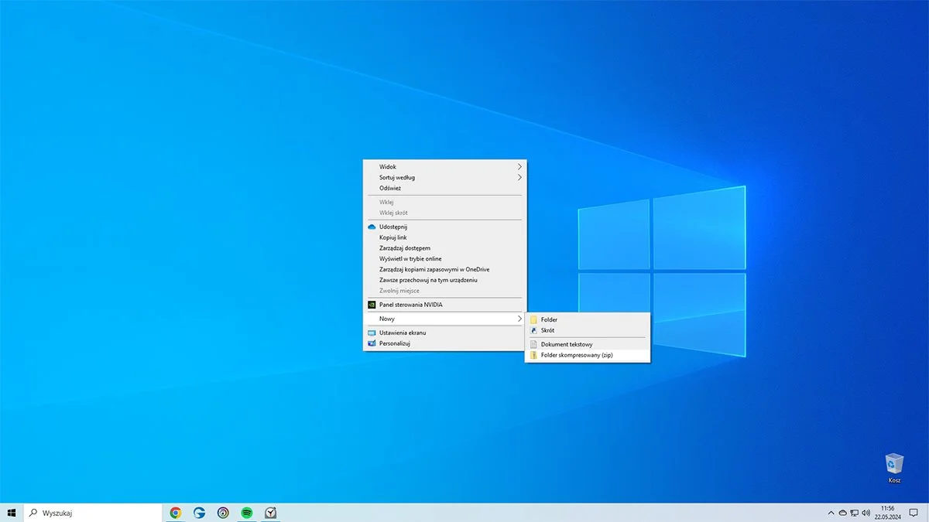The height and width of the screenshot is (522, 929).
Task: Click the volume speaker icon in system tray
Action: (x=865, y=513)
